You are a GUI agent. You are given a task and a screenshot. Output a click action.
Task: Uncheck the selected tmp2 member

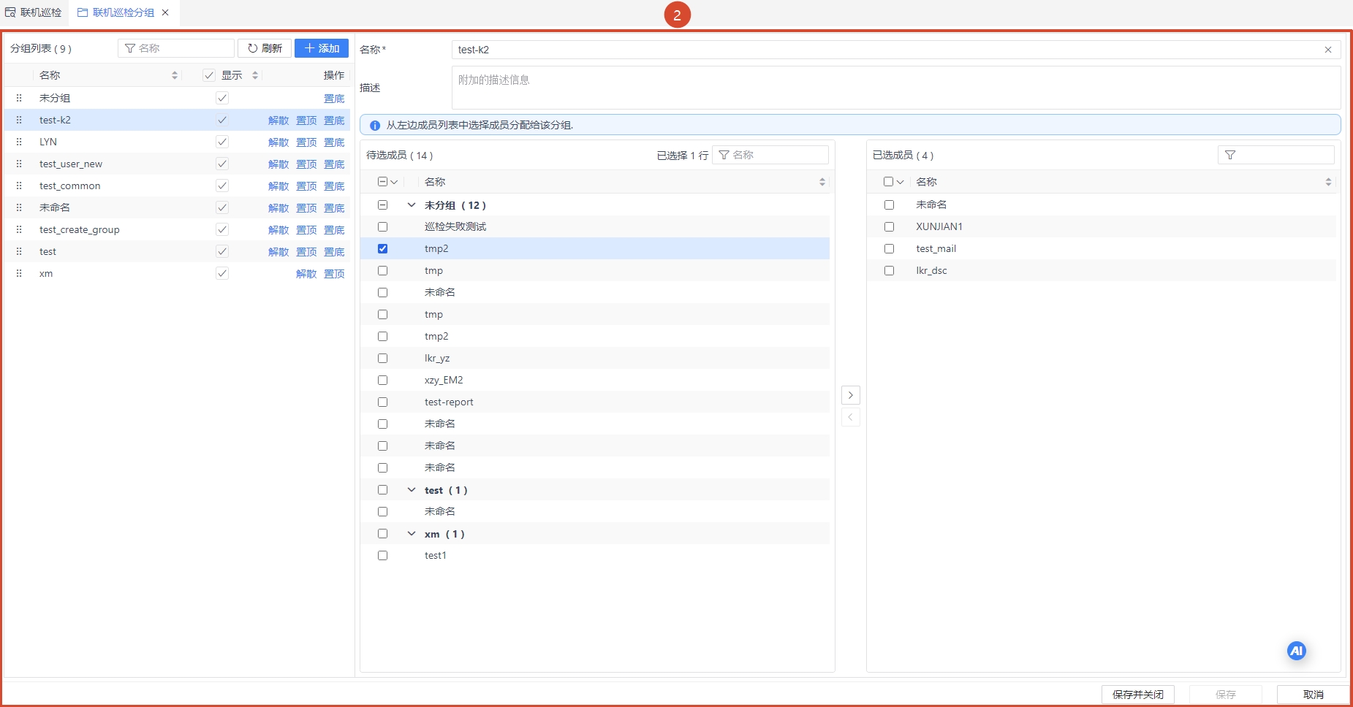point(382,248)
